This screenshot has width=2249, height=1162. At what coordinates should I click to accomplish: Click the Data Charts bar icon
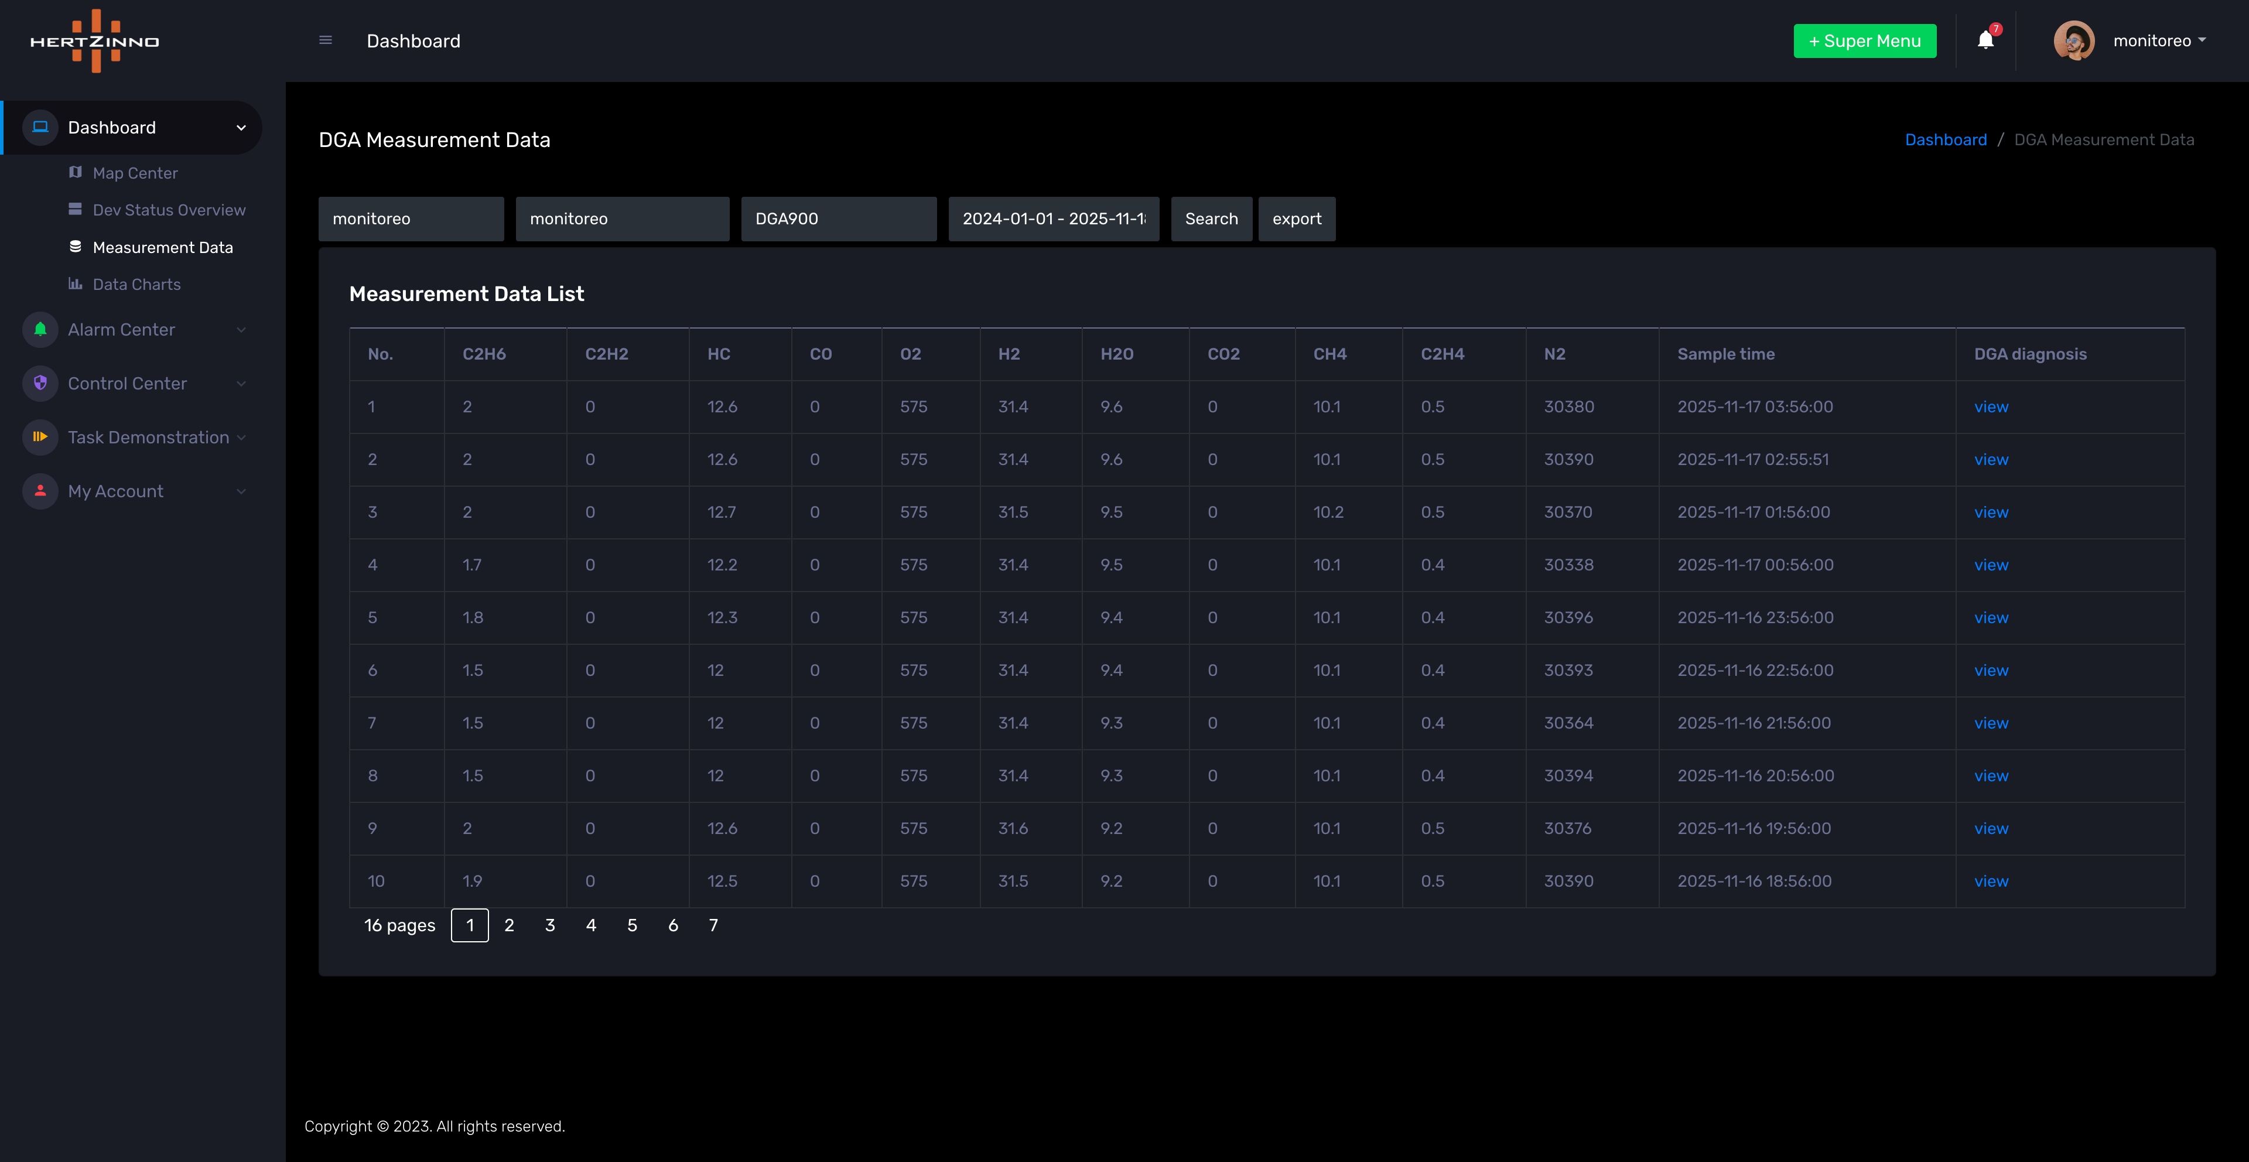[x=75, y=283]
